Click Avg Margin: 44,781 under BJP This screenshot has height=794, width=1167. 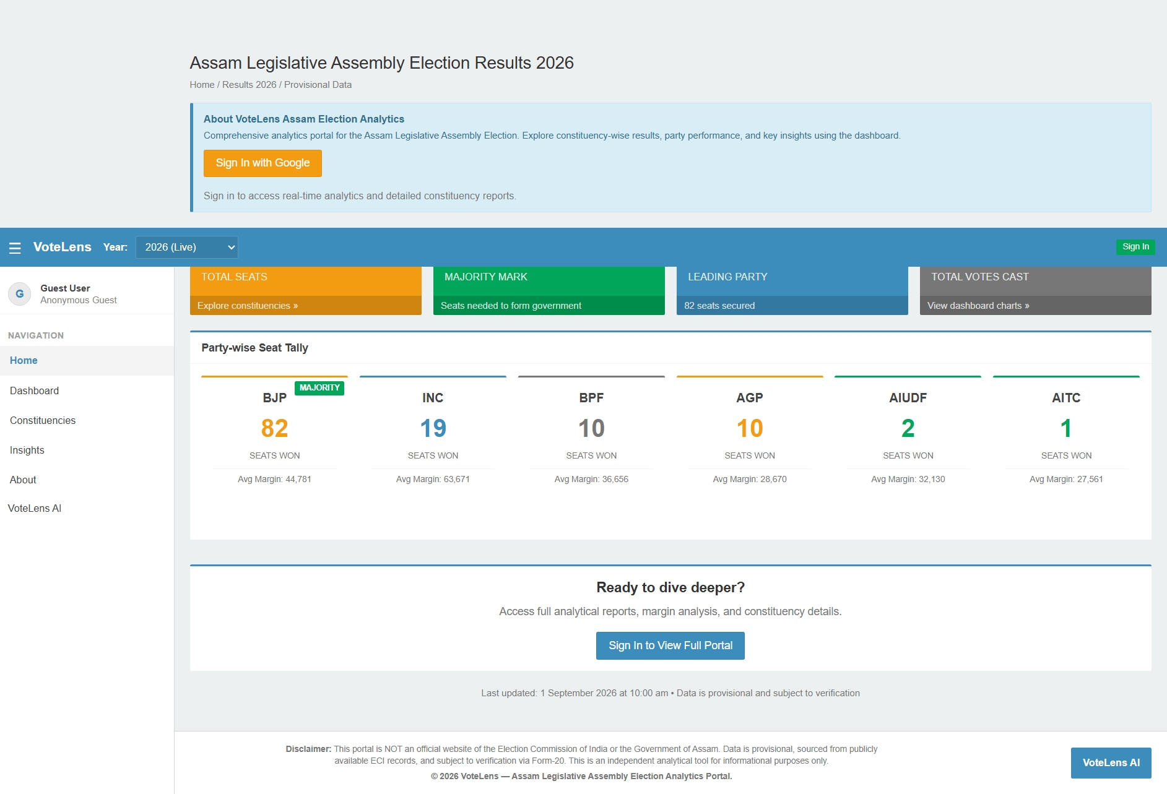tap(274, 479)
